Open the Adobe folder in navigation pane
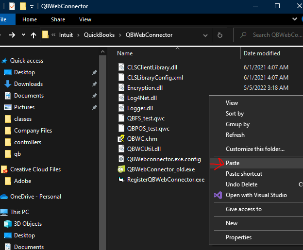 coord(23,181)
